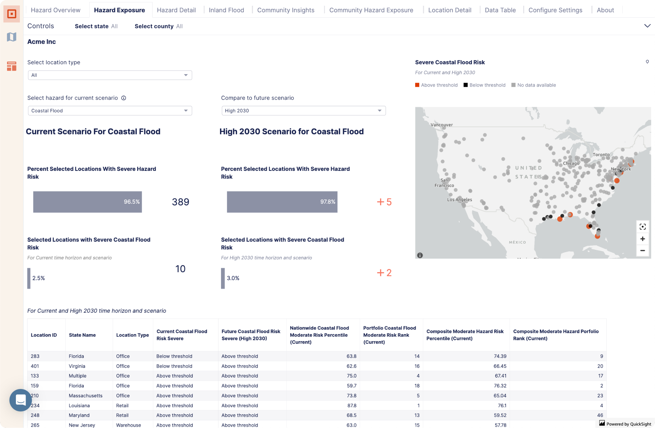Click the orange square logo icon

click(12, 14)
